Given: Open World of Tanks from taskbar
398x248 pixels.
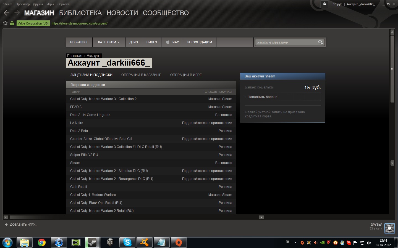Looking at the screenshot, I should pyautogui.click(x=110, y=242).
